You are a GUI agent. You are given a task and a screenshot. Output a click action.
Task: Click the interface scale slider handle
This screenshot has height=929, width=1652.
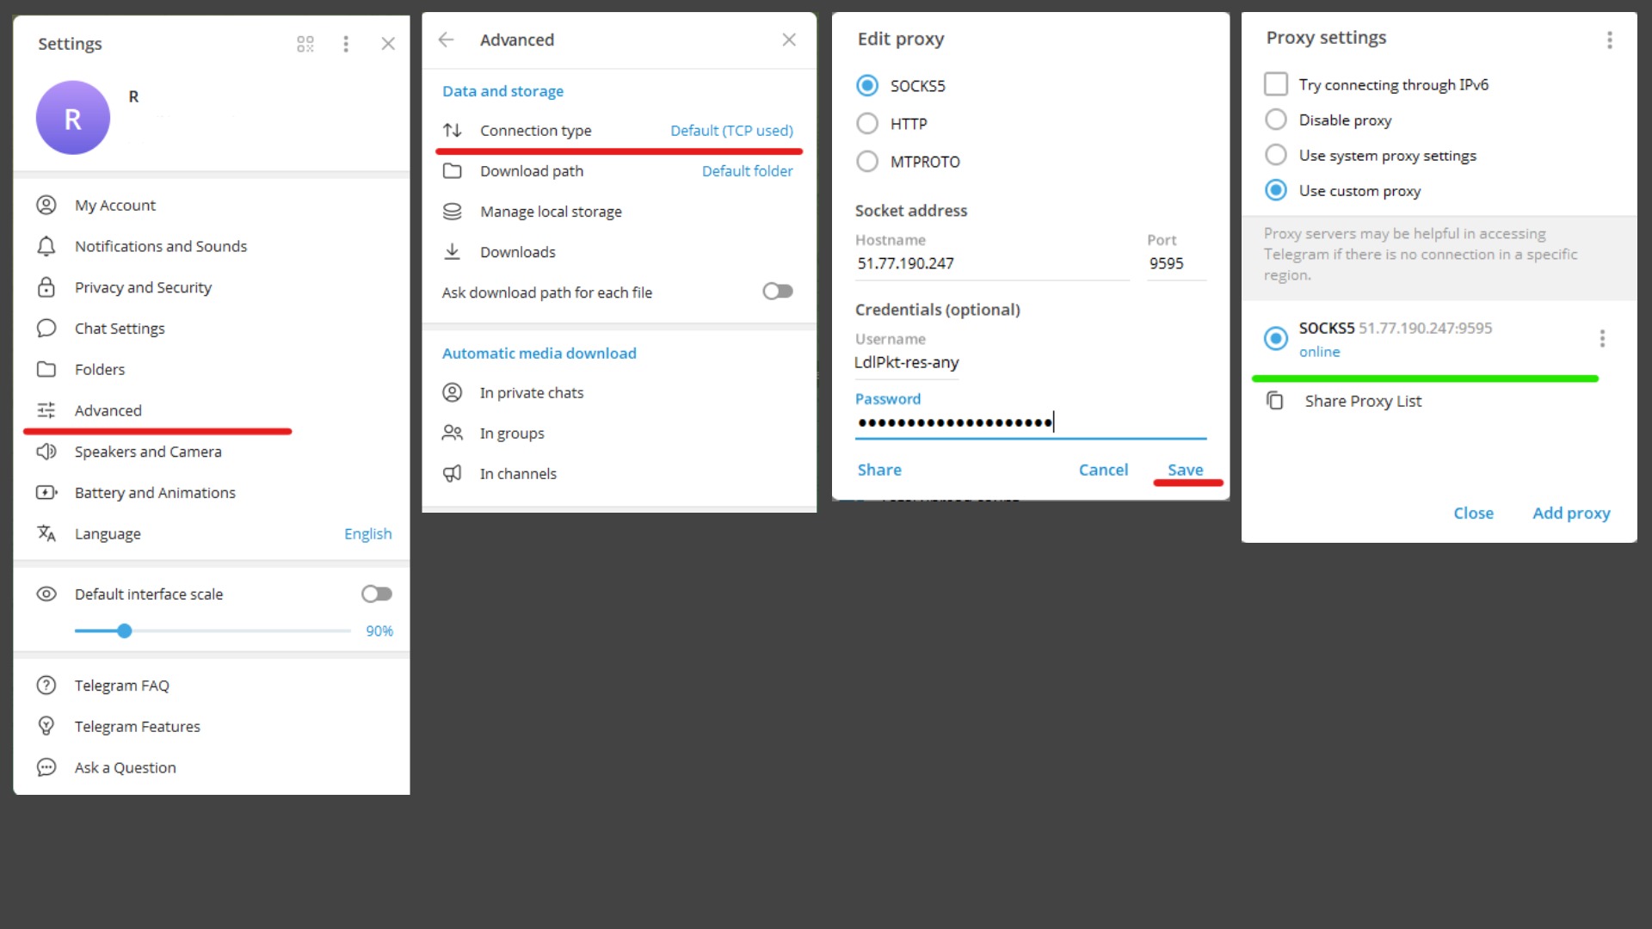pos(125,631)
